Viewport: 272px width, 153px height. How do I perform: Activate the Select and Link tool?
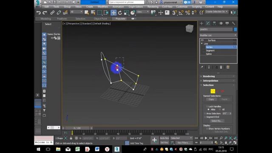coord(52,13)
